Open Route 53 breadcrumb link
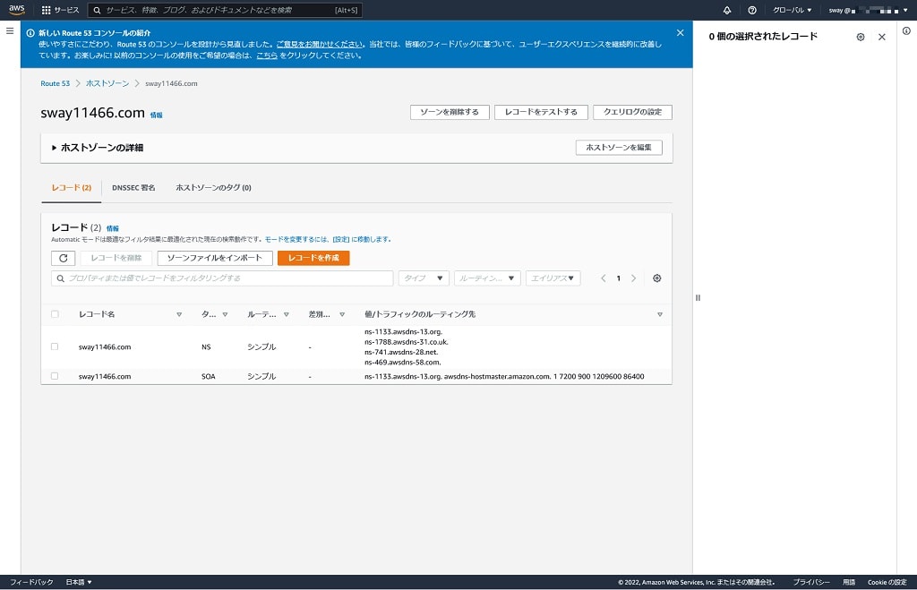The width and height of the screenshot is (917, 590). click(55, 83)
